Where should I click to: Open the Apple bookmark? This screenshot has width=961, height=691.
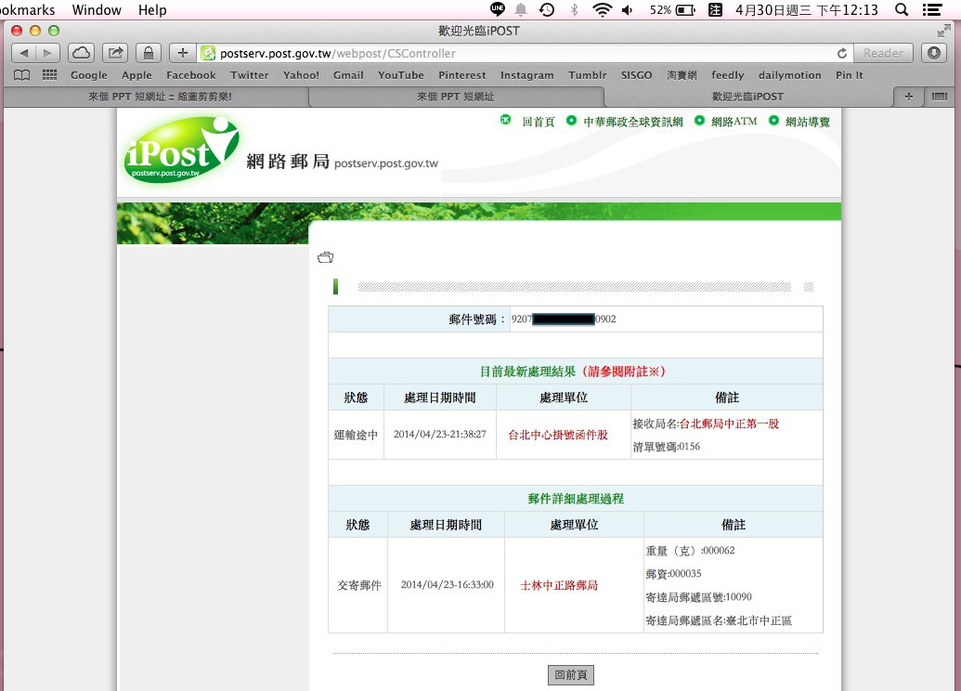pyautogui.click(x=136, y=75)
